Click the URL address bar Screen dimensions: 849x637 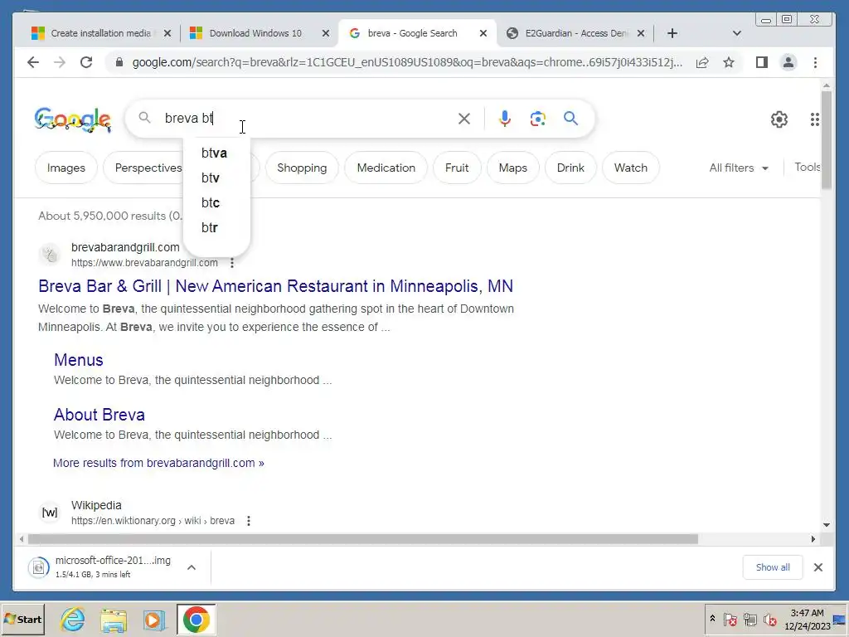point(406,62)
